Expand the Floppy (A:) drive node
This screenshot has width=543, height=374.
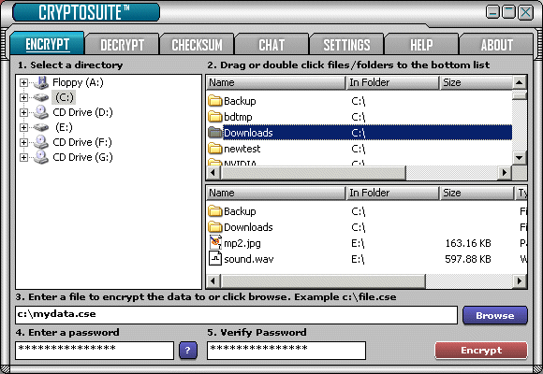click(x=23, y=82)
